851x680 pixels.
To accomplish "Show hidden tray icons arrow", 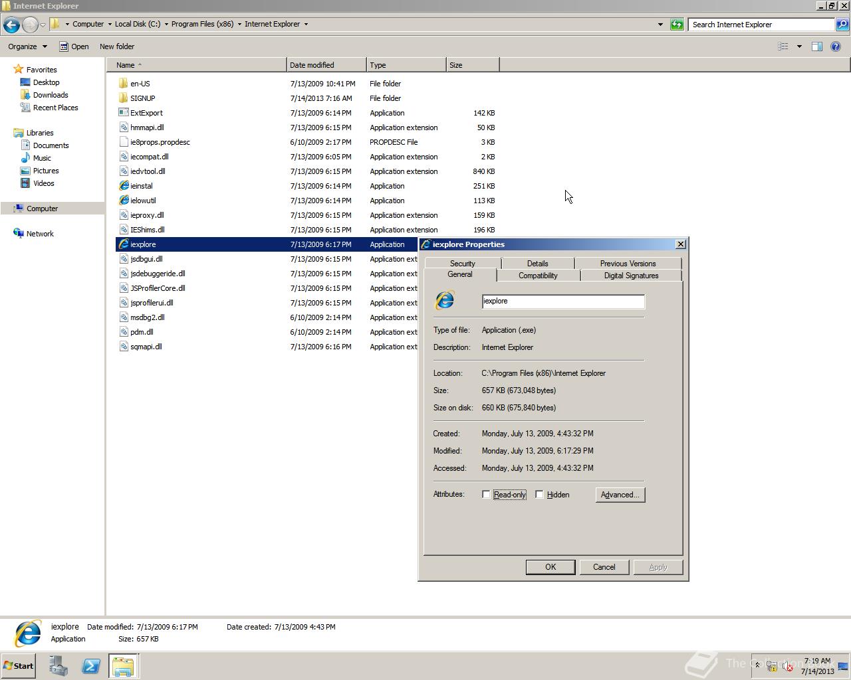I will [757, 665].
